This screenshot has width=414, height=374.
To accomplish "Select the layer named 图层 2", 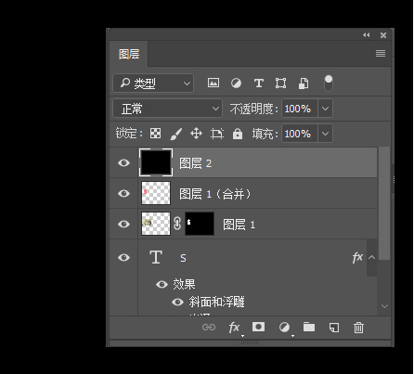I will pos(196,163).
